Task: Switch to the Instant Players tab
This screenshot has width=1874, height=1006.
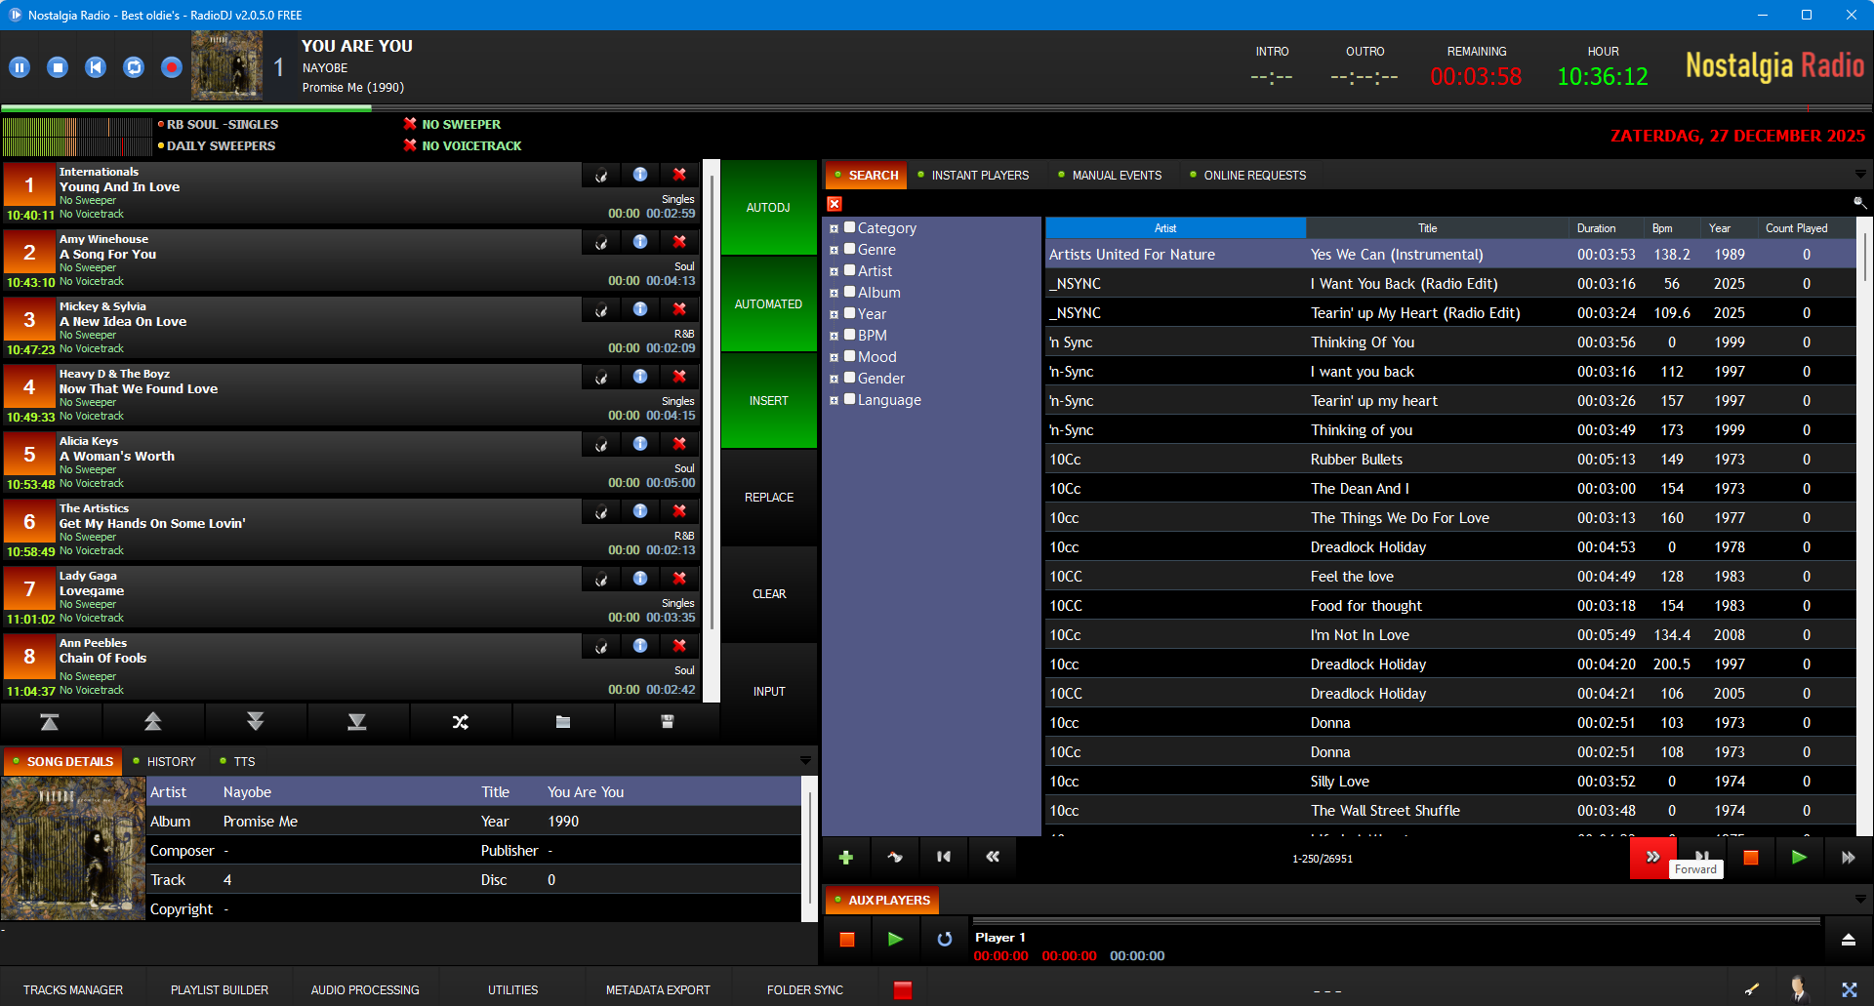Action: click(979, 176)
